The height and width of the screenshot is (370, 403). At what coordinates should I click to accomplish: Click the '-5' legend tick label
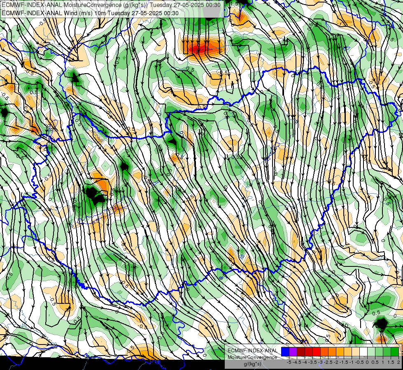coord(289,362)
